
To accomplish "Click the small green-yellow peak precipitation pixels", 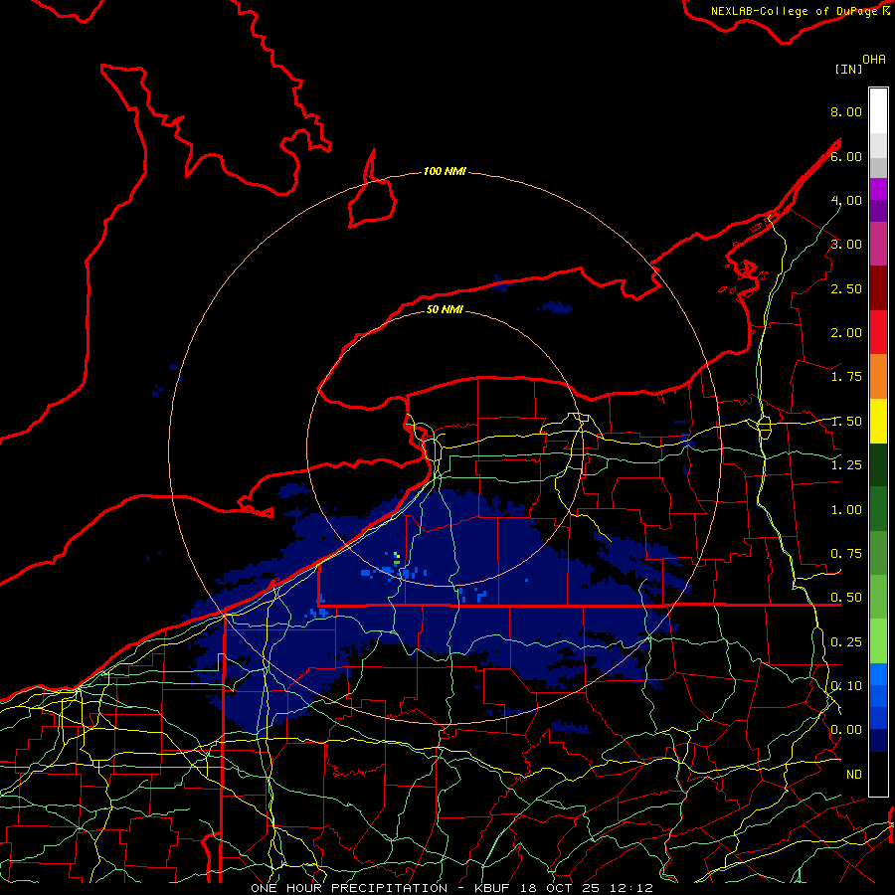I will [x=396, y=558].
